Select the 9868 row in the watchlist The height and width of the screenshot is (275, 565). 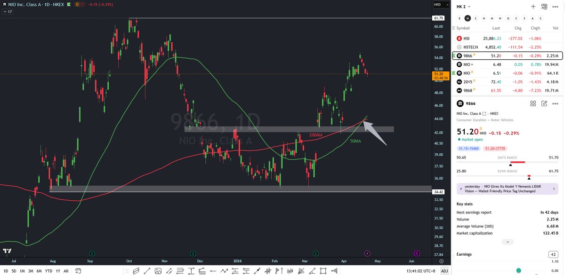508,90
